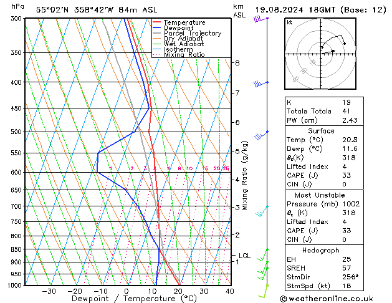
Task: Click the hPa axis unit label
Action: point(17,6)
